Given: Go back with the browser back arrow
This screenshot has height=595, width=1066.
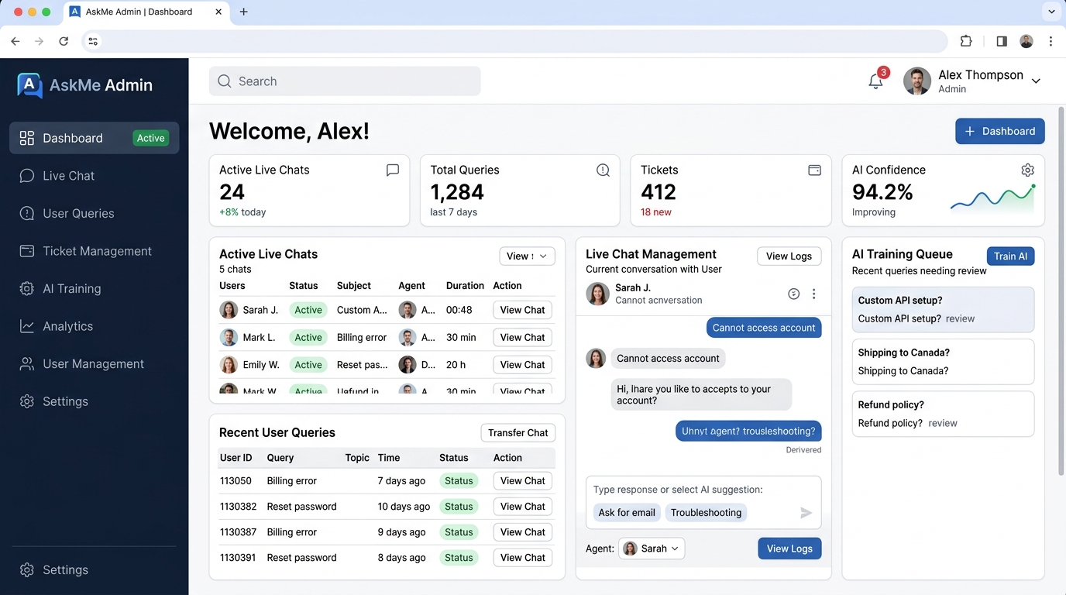Looking at the screenshot, I should point(15,41).
